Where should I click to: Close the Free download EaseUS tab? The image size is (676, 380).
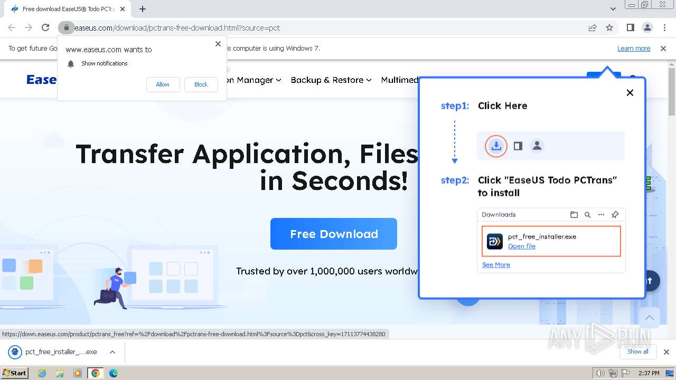click(123, 9)
